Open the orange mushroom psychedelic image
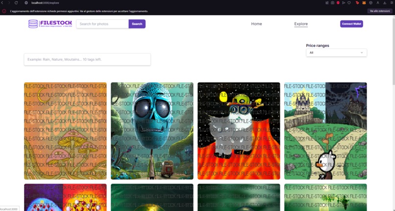Image resolution: width=395 pixels, height=211 pixels. click(x=65, y=131)
